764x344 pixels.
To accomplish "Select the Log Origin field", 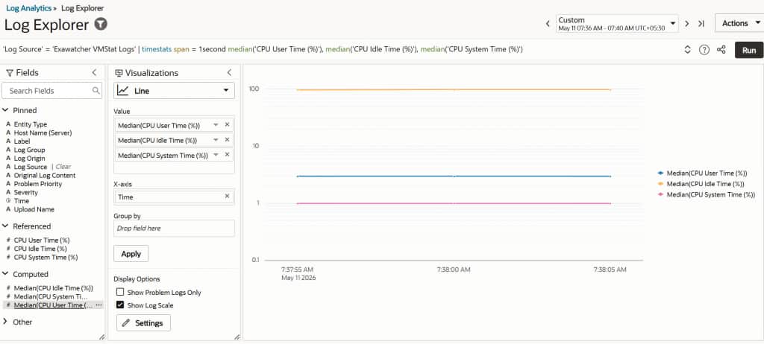I will 29,158.
